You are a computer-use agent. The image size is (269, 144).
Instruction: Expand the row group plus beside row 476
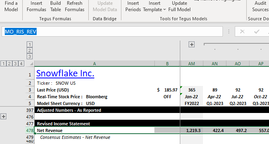point(4,117)
